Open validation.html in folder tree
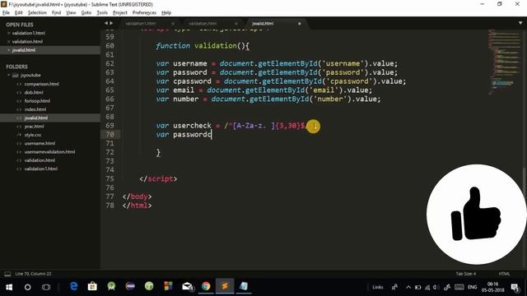 (x=40, y=160)
